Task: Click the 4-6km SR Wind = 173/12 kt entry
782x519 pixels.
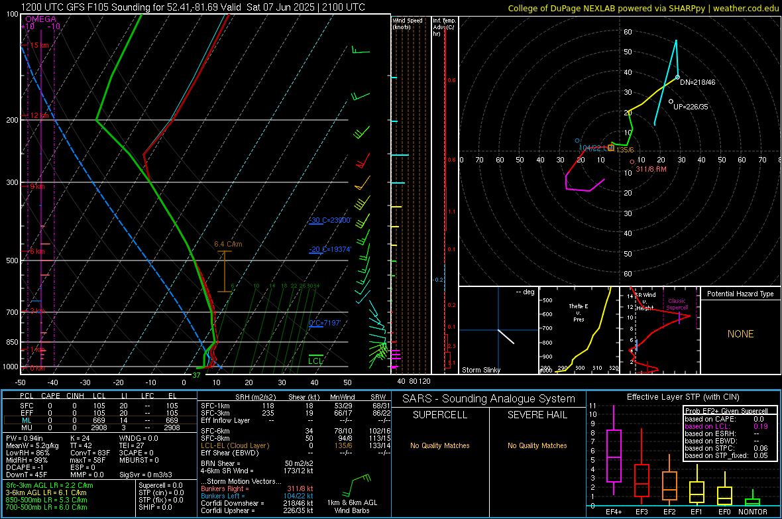Action: [257, 471]
